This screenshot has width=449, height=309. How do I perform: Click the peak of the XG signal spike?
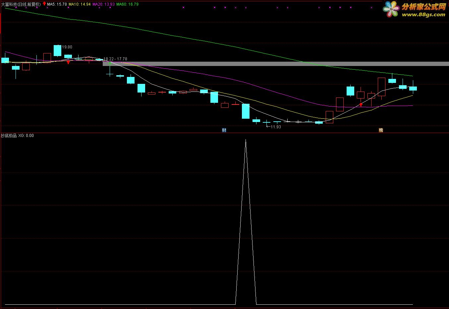246,140
